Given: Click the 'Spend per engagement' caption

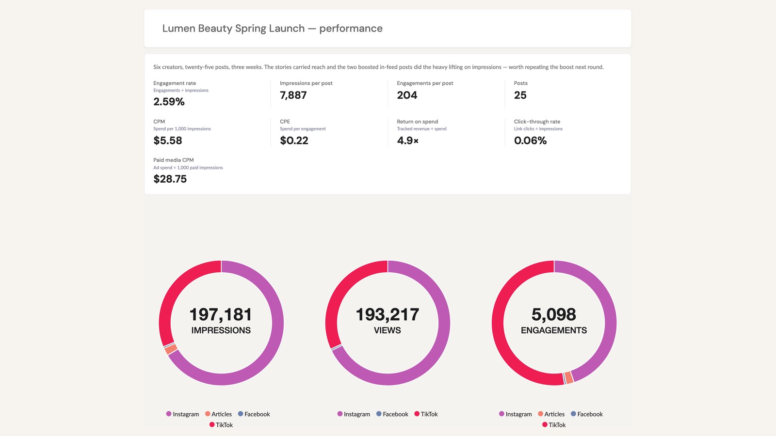Looking at the screenshot, I should click(x=303, y=129).
